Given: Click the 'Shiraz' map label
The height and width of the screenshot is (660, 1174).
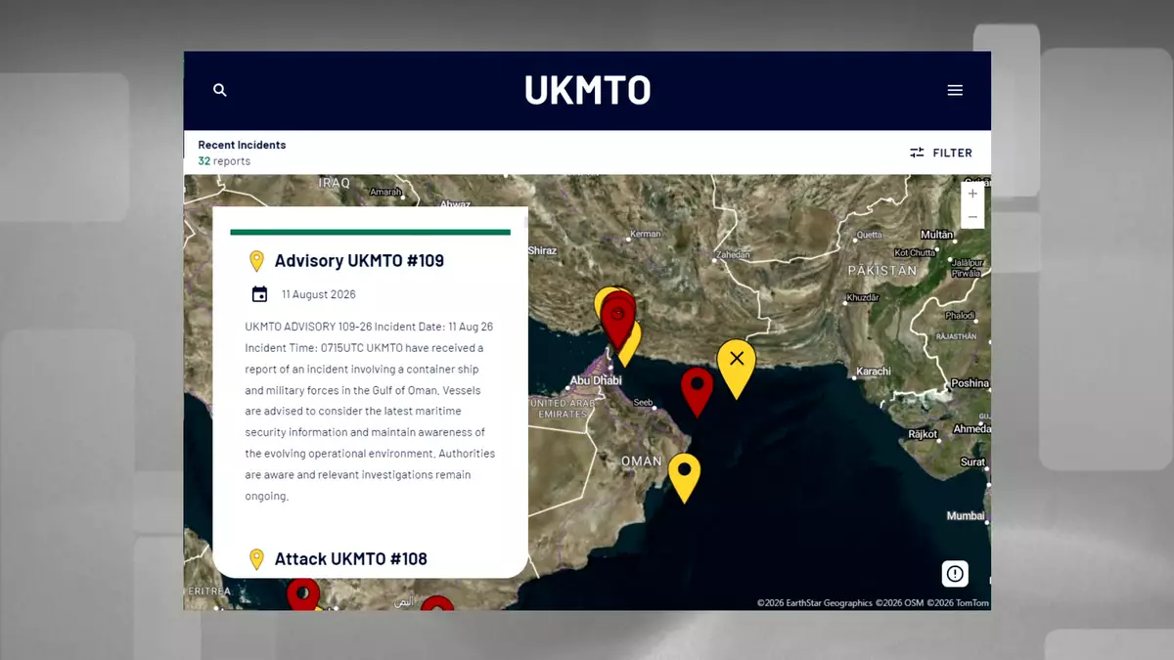Looking at the screenshot, I should pos(542,251).
